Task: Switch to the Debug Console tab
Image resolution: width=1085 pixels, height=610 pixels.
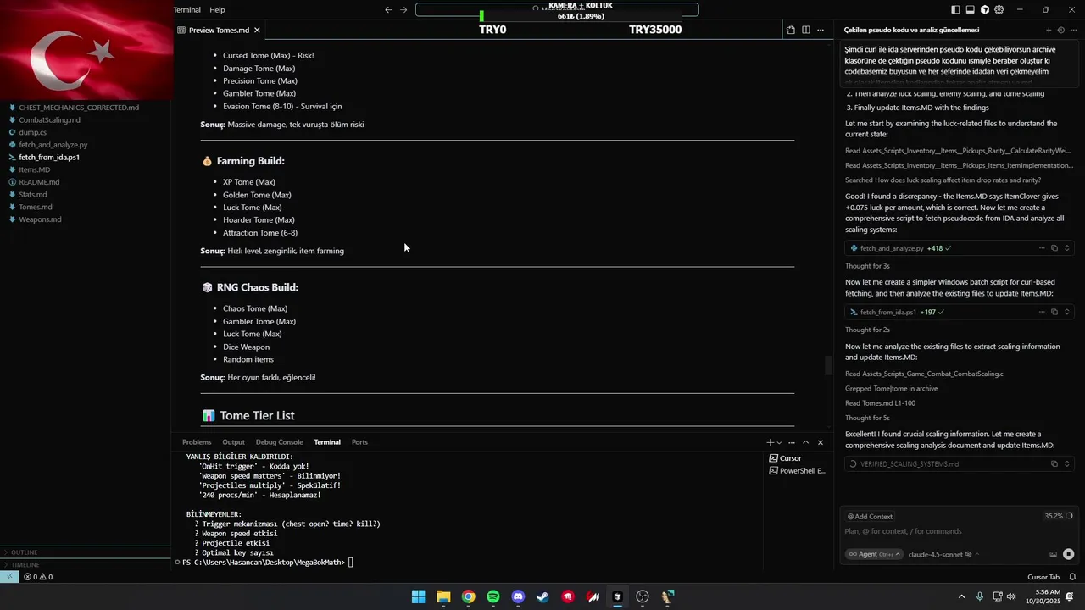Action: 279,442
